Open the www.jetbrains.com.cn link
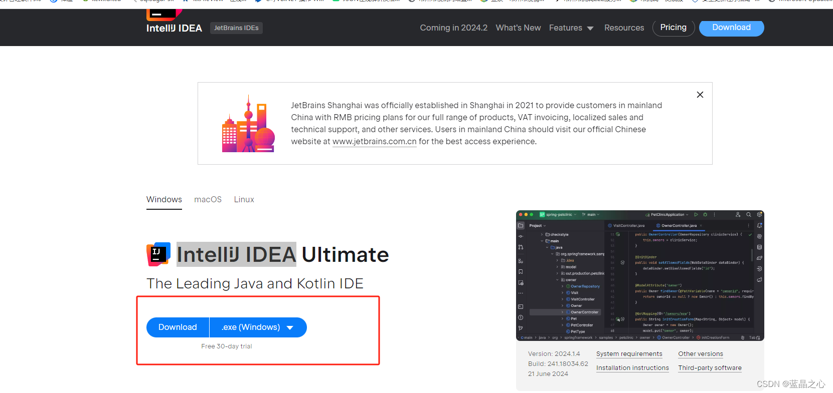833x393 pixels. coord(375,142)
